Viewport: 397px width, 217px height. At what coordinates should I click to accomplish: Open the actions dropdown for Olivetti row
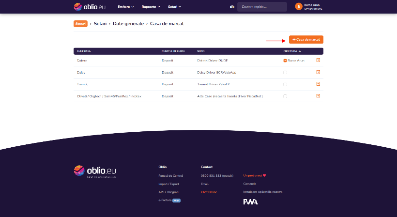pyautogui.click(x=318, y=96)
